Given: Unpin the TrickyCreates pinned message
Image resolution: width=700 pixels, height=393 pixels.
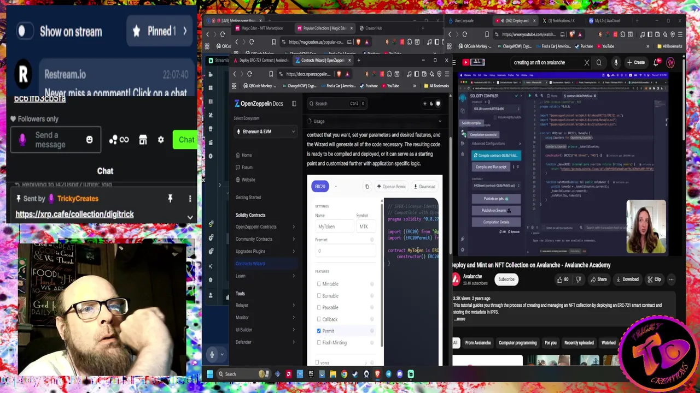Looking at the screenshot, I should click(170, 199).
